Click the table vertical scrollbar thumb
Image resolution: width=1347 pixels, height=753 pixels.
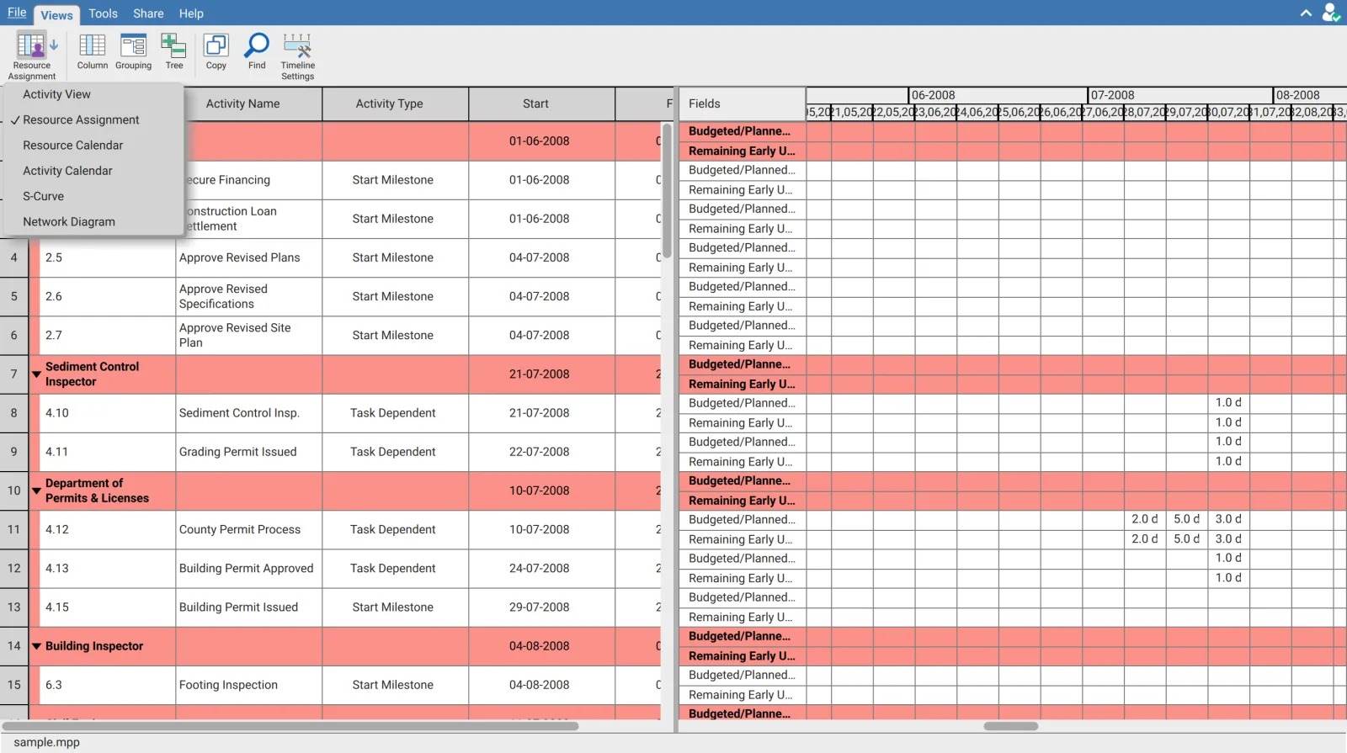[x=667, y=191]
